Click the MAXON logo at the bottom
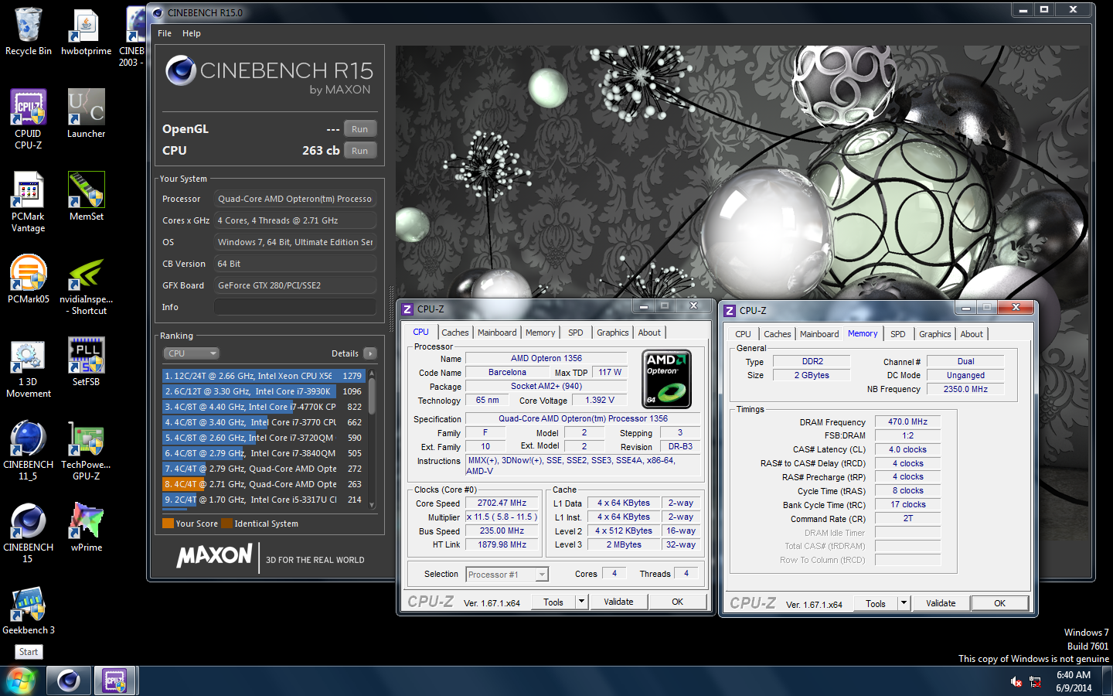Image resolution: width=1113 pixels, height=696 pixels. pyautogui.click(x=214, y=556)
